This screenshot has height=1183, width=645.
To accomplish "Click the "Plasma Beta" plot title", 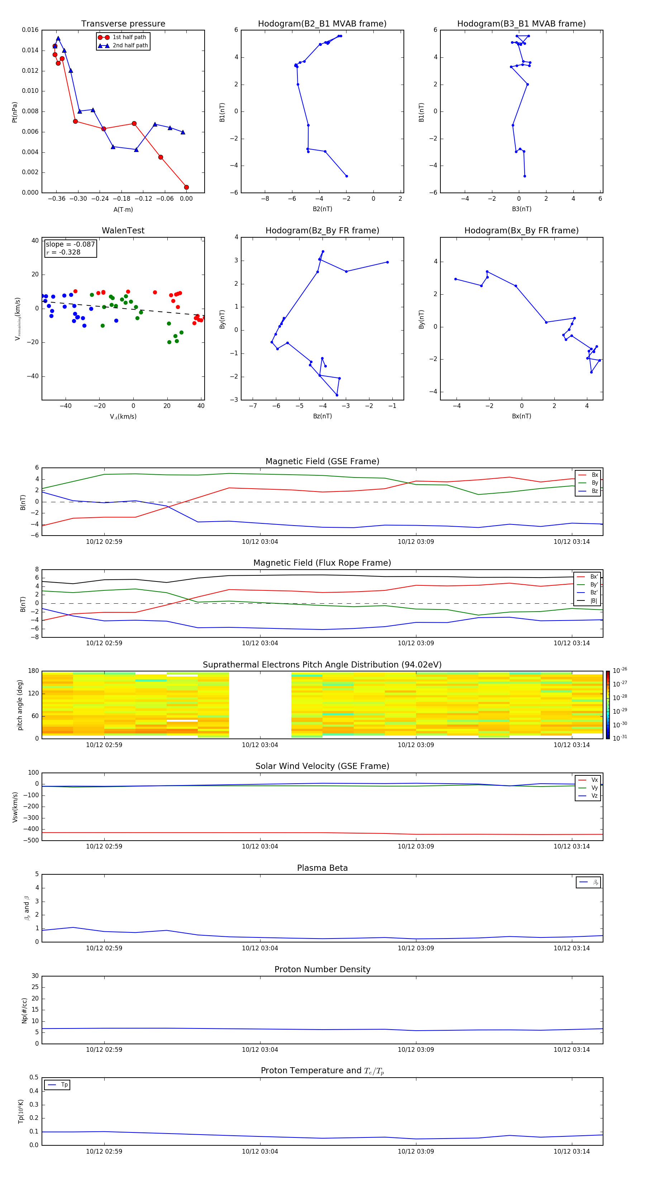I will click(322, 868).
